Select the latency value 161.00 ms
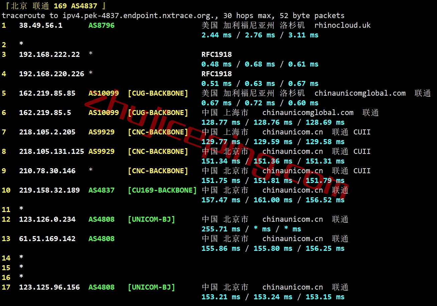 (273, 200)
